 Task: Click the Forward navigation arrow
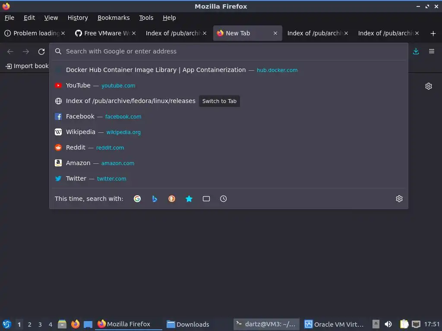click(x=26, y=52)
